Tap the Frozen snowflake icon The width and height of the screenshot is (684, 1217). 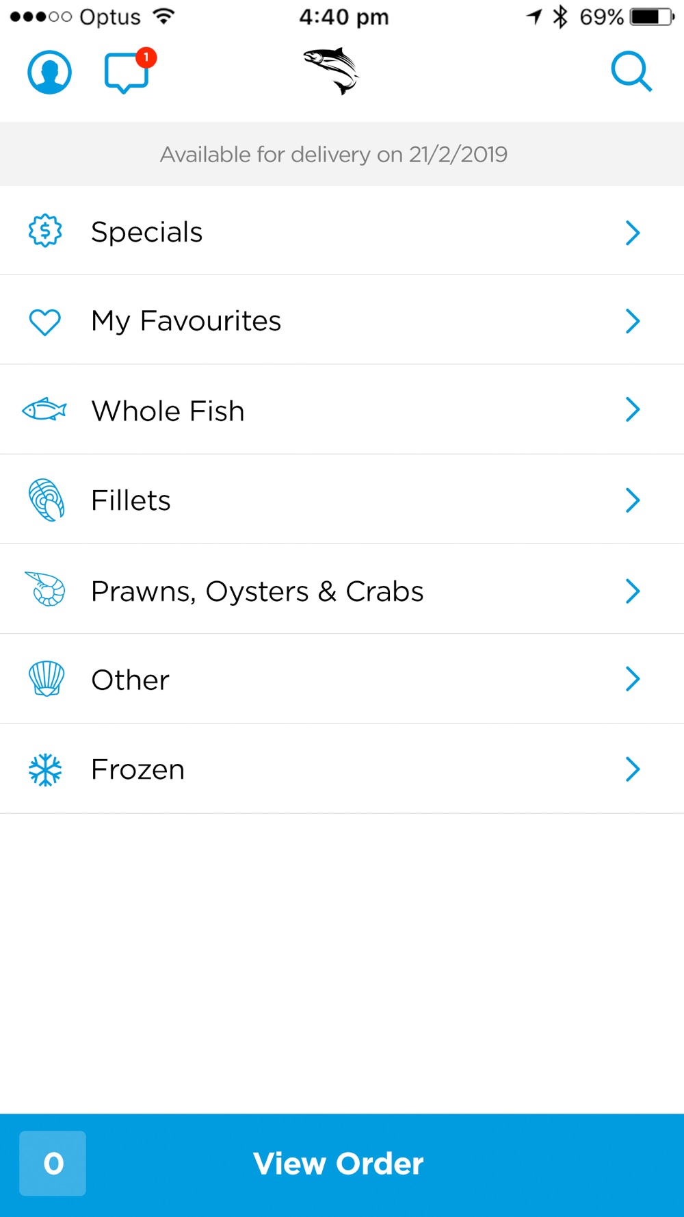click(x=45, y=769)
